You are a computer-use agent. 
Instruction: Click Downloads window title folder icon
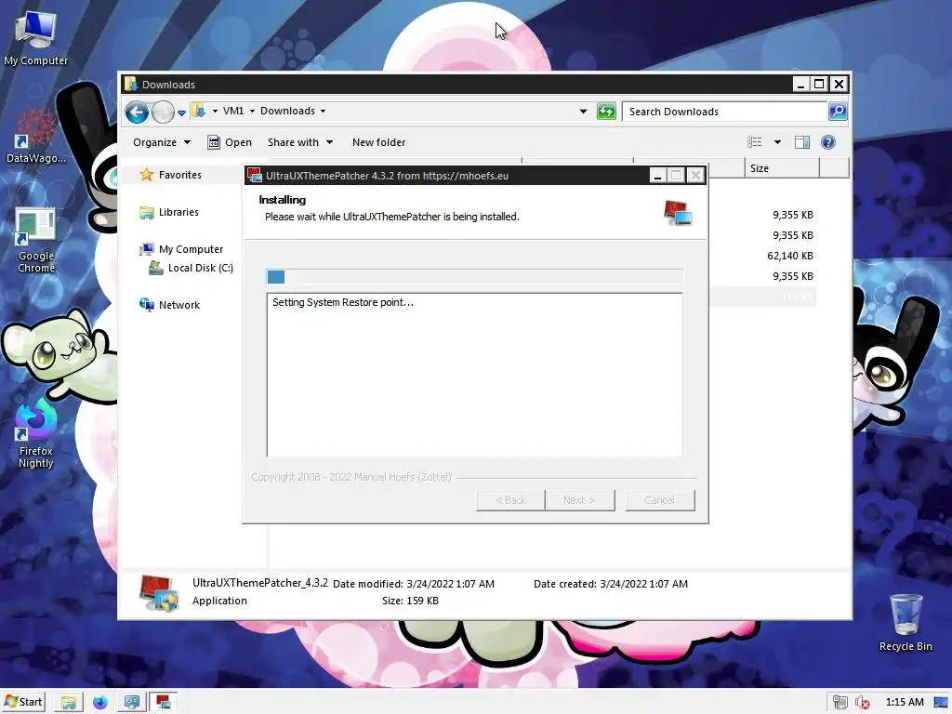130,84
